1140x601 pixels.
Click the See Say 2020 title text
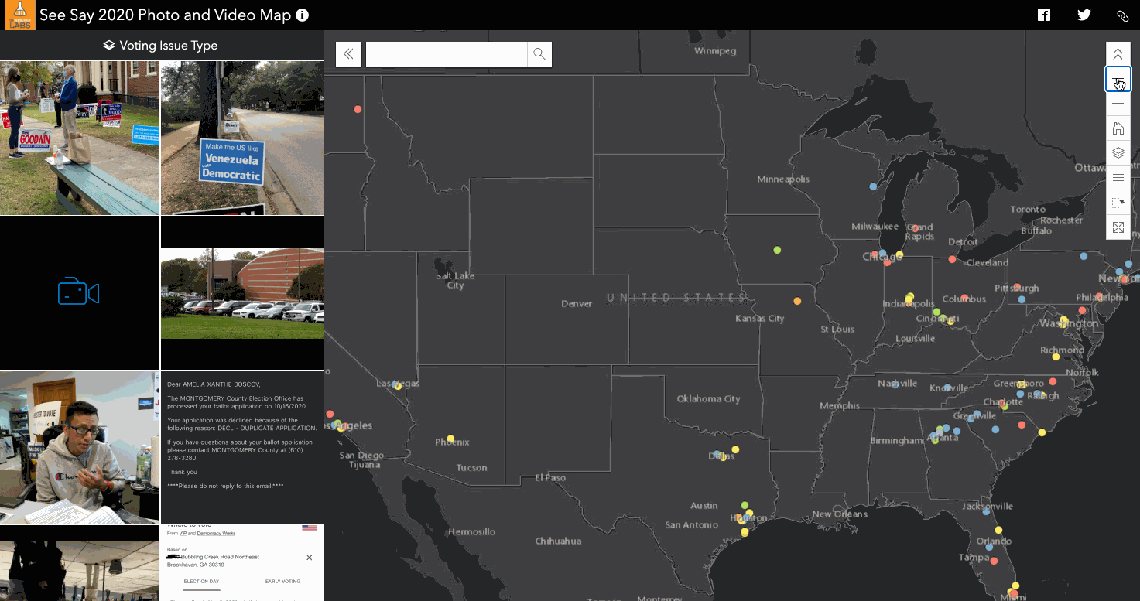click(166, 15)
